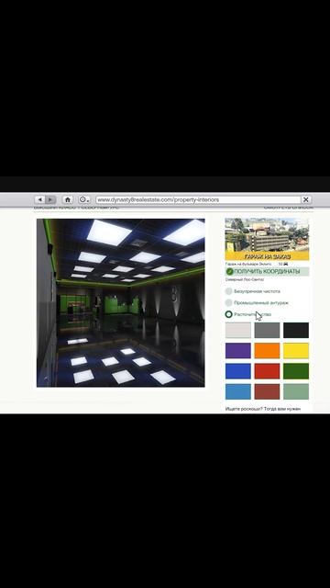Click the 'Ищете роскошь? Тогда вам нужен' text
330x588 pixels.
[263, 409]
